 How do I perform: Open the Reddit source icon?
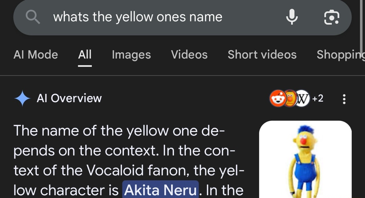pos(278,98)
